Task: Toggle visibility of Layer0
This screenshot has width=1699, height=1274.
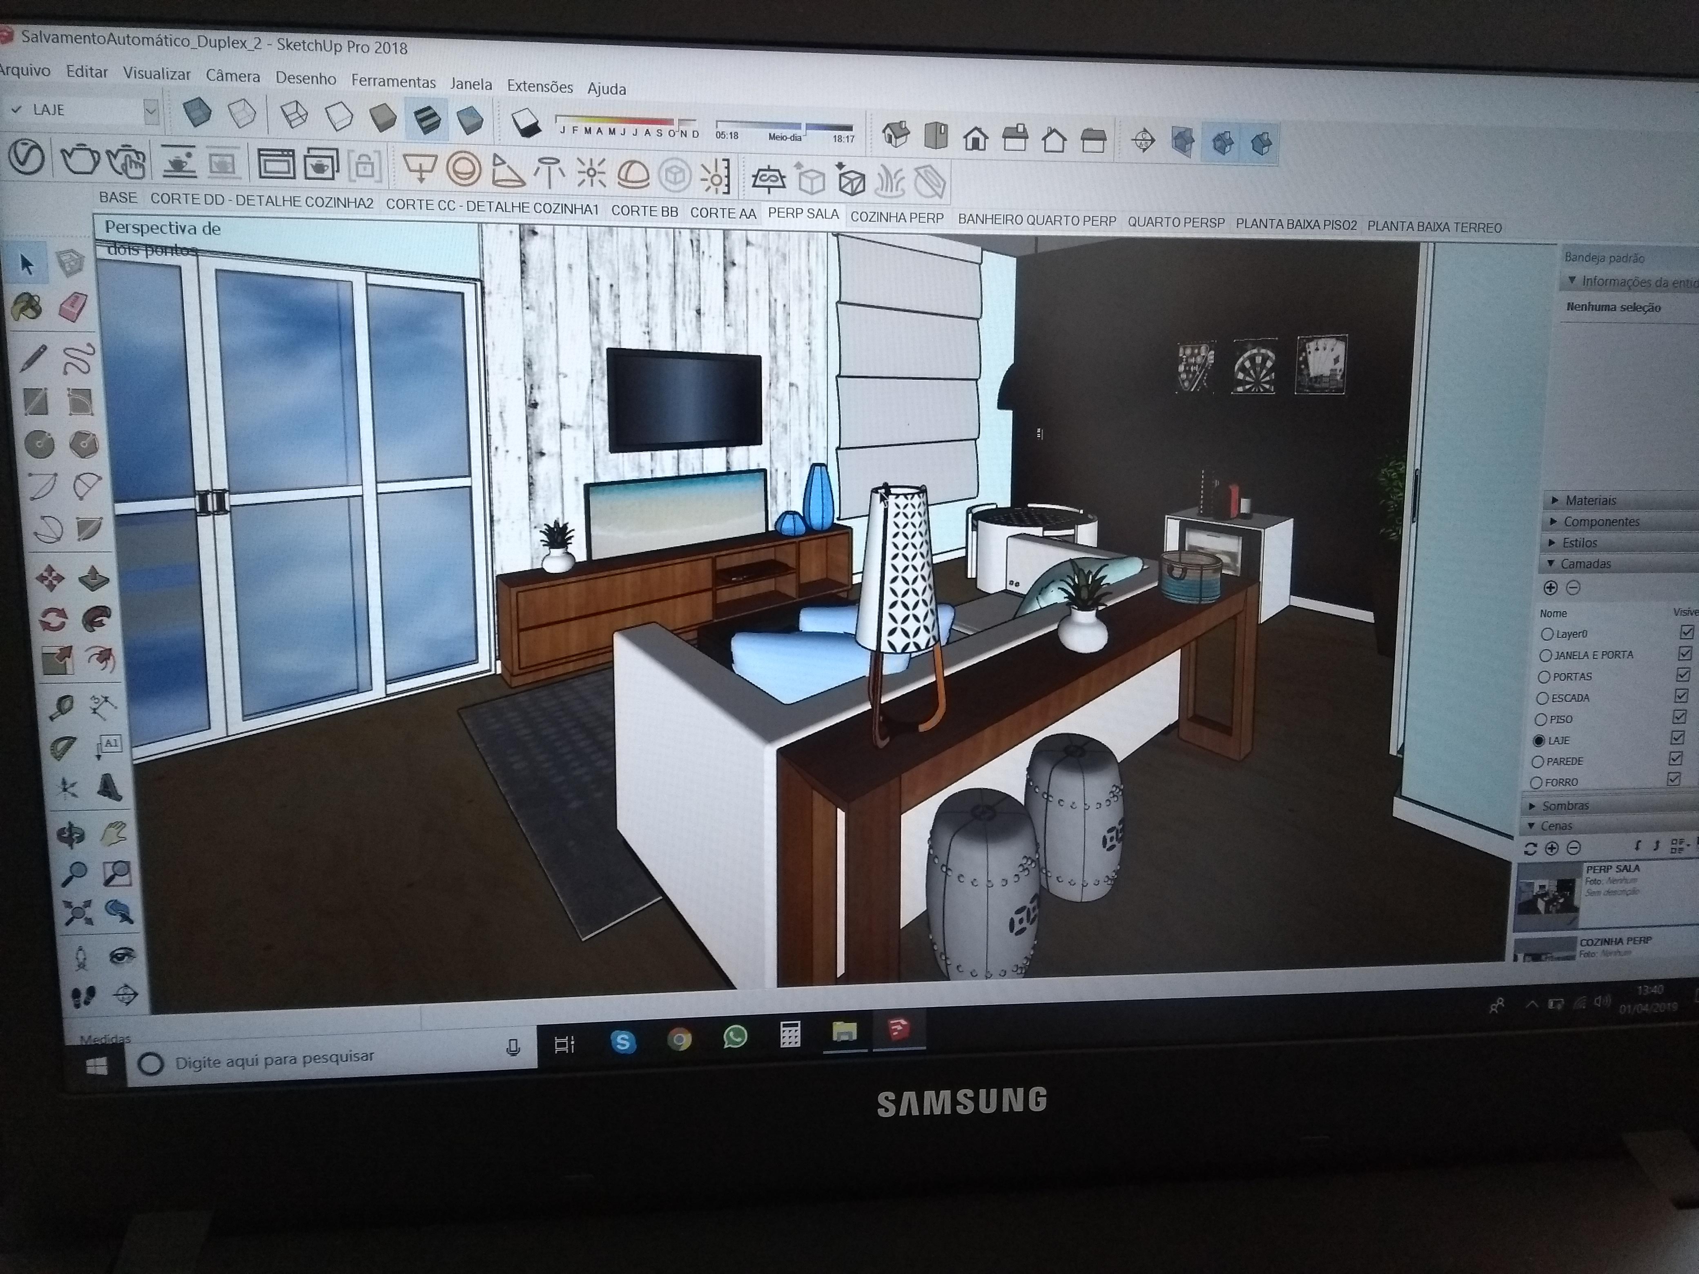Action: (1687, 632)
